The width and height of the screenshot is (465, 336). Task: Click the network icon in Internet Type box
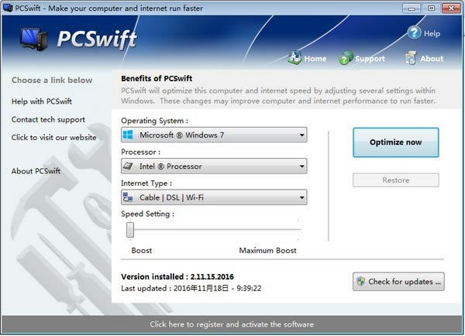(x=129, y=197)
